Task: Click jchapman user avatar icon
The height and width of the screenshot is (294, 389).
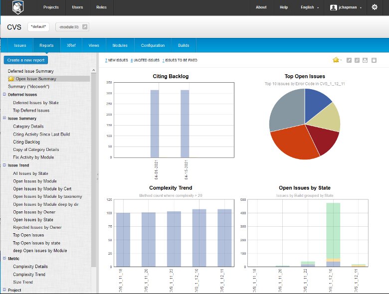Action: [334, 7]
